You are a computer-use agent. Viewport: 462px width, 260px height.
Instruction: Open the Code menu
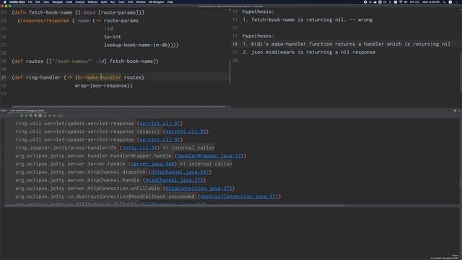pyautogui.click(x=69, y=2)
